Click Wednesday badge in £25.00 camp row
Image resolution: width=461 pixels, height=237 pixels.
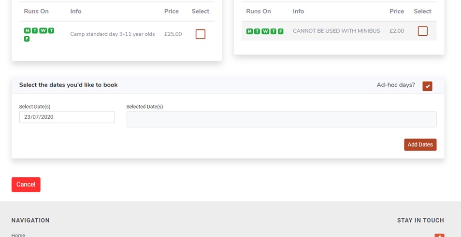pos(43,30)
